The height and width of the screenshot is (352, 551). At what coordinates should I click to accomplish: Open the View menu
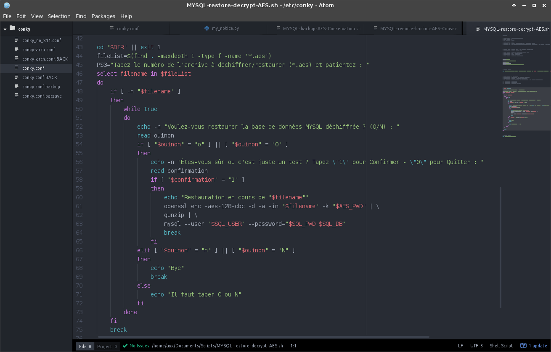point(37,16)
